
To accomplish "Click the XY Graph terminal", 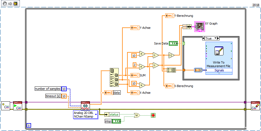I will (199, 27).
